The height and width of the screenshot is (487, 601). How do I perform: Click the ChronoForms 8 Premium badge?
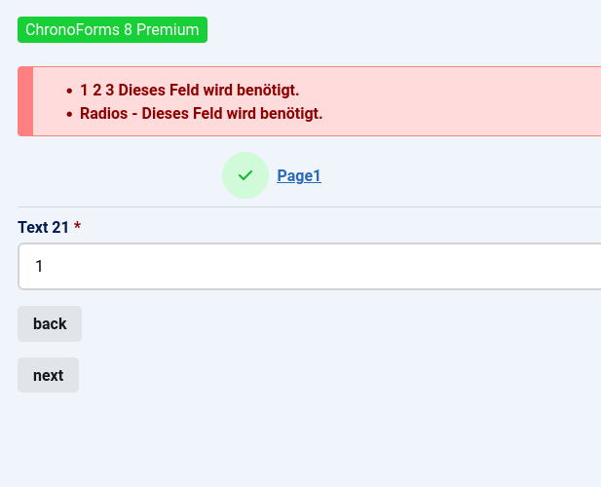[x=112, y=29]
